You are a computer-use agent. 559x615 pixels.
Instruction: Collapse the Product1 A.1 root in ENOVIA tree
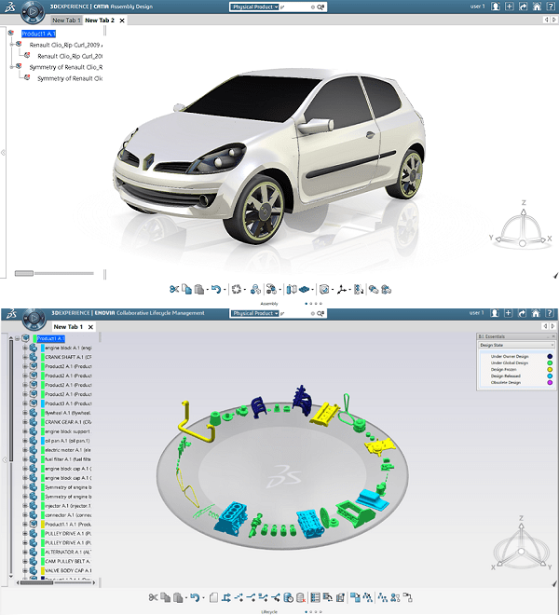(x=18, y=338)
